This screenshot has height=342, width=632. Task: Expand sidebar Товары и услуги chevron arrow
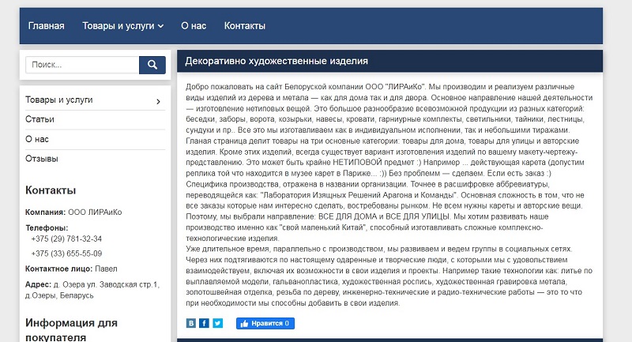pos(159,102)
